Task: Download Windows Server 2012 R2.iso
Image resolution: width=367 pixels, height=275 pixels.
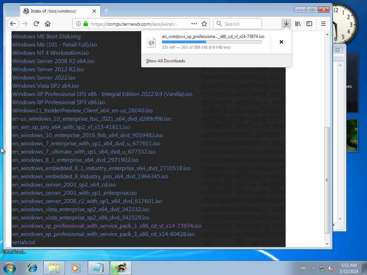Action: [48, 69]
